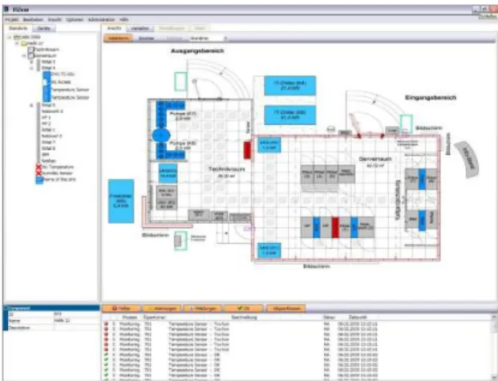
Task: Click the lower-left LKS block in Serverraum
Action: (x=269, y=250)
